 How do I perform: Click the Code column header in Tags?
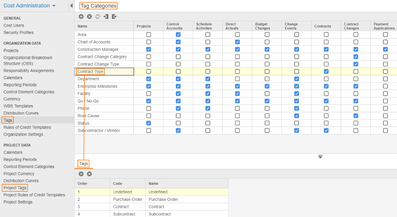click(x=128, y=183)
